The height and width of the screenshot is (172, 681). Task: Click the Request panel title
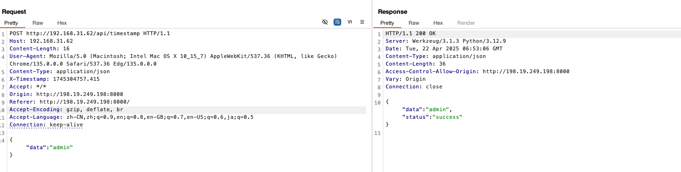point(14,11)
